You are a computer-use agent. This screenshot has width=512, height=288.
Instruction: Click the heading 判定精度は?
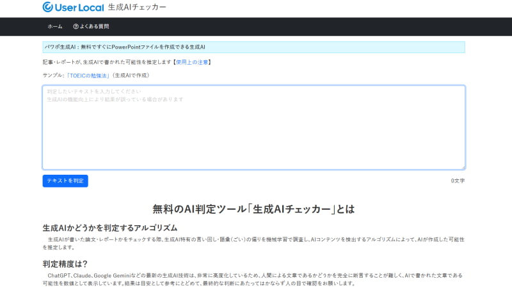(x=65, y=264)
